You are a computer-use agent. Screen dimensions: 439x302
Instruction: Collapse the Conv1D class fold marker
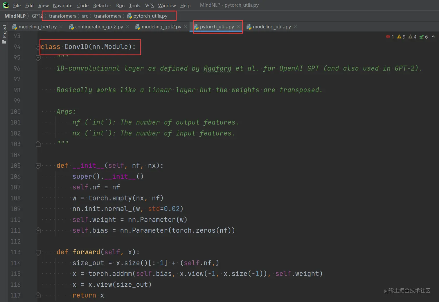point(38,47)
